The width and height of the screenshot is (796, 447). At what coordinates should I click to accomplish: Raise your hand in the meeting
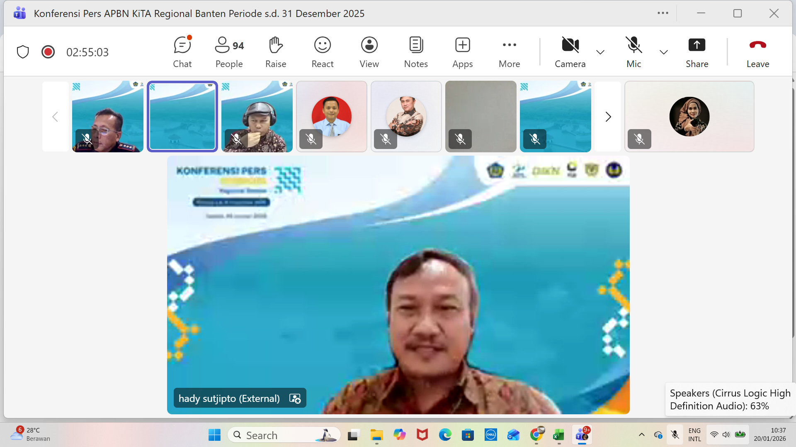pyautogui.click(x=276, y=52)
